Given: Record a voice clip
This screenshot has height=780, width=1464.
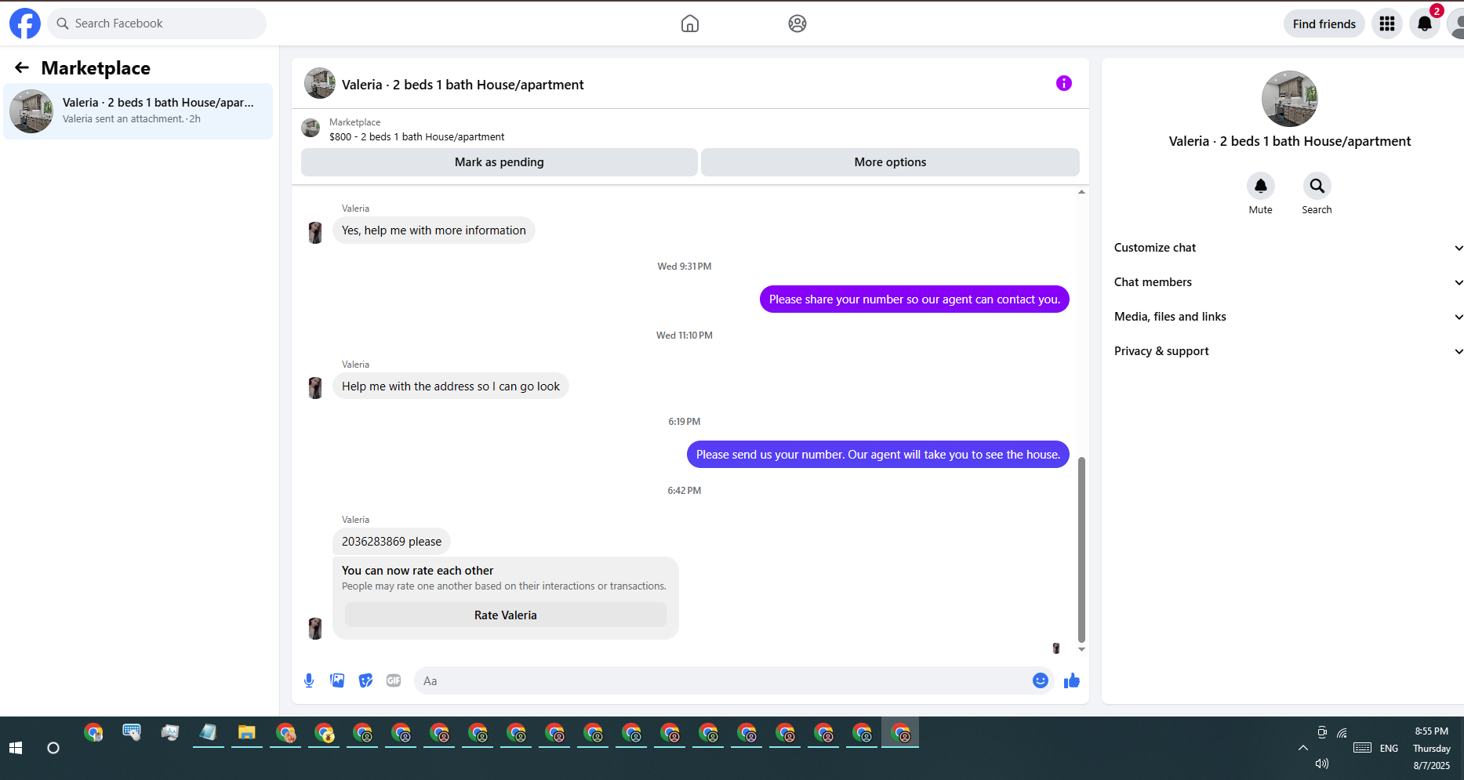Looking at the screenshot, I should (x=309, y=680).
